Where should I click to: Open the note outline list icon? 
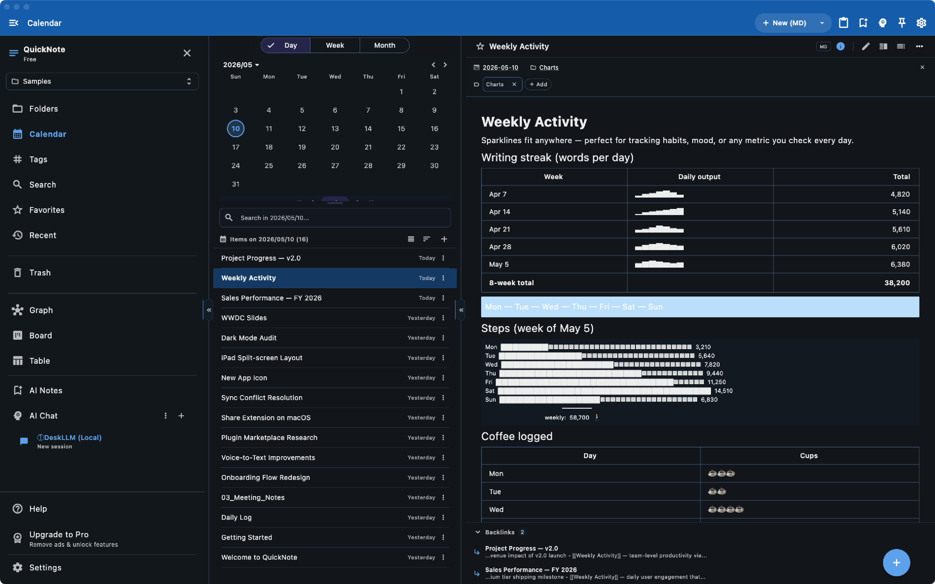[x=901, y=46]
